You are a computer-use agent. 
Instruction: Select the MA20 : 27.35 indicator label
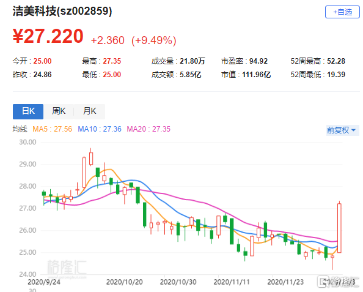coord(148,129)
